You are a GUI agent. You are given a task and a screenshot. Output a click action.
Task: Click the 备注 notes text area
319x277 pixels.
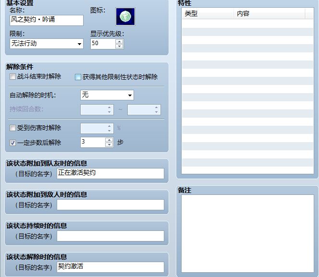247,233
